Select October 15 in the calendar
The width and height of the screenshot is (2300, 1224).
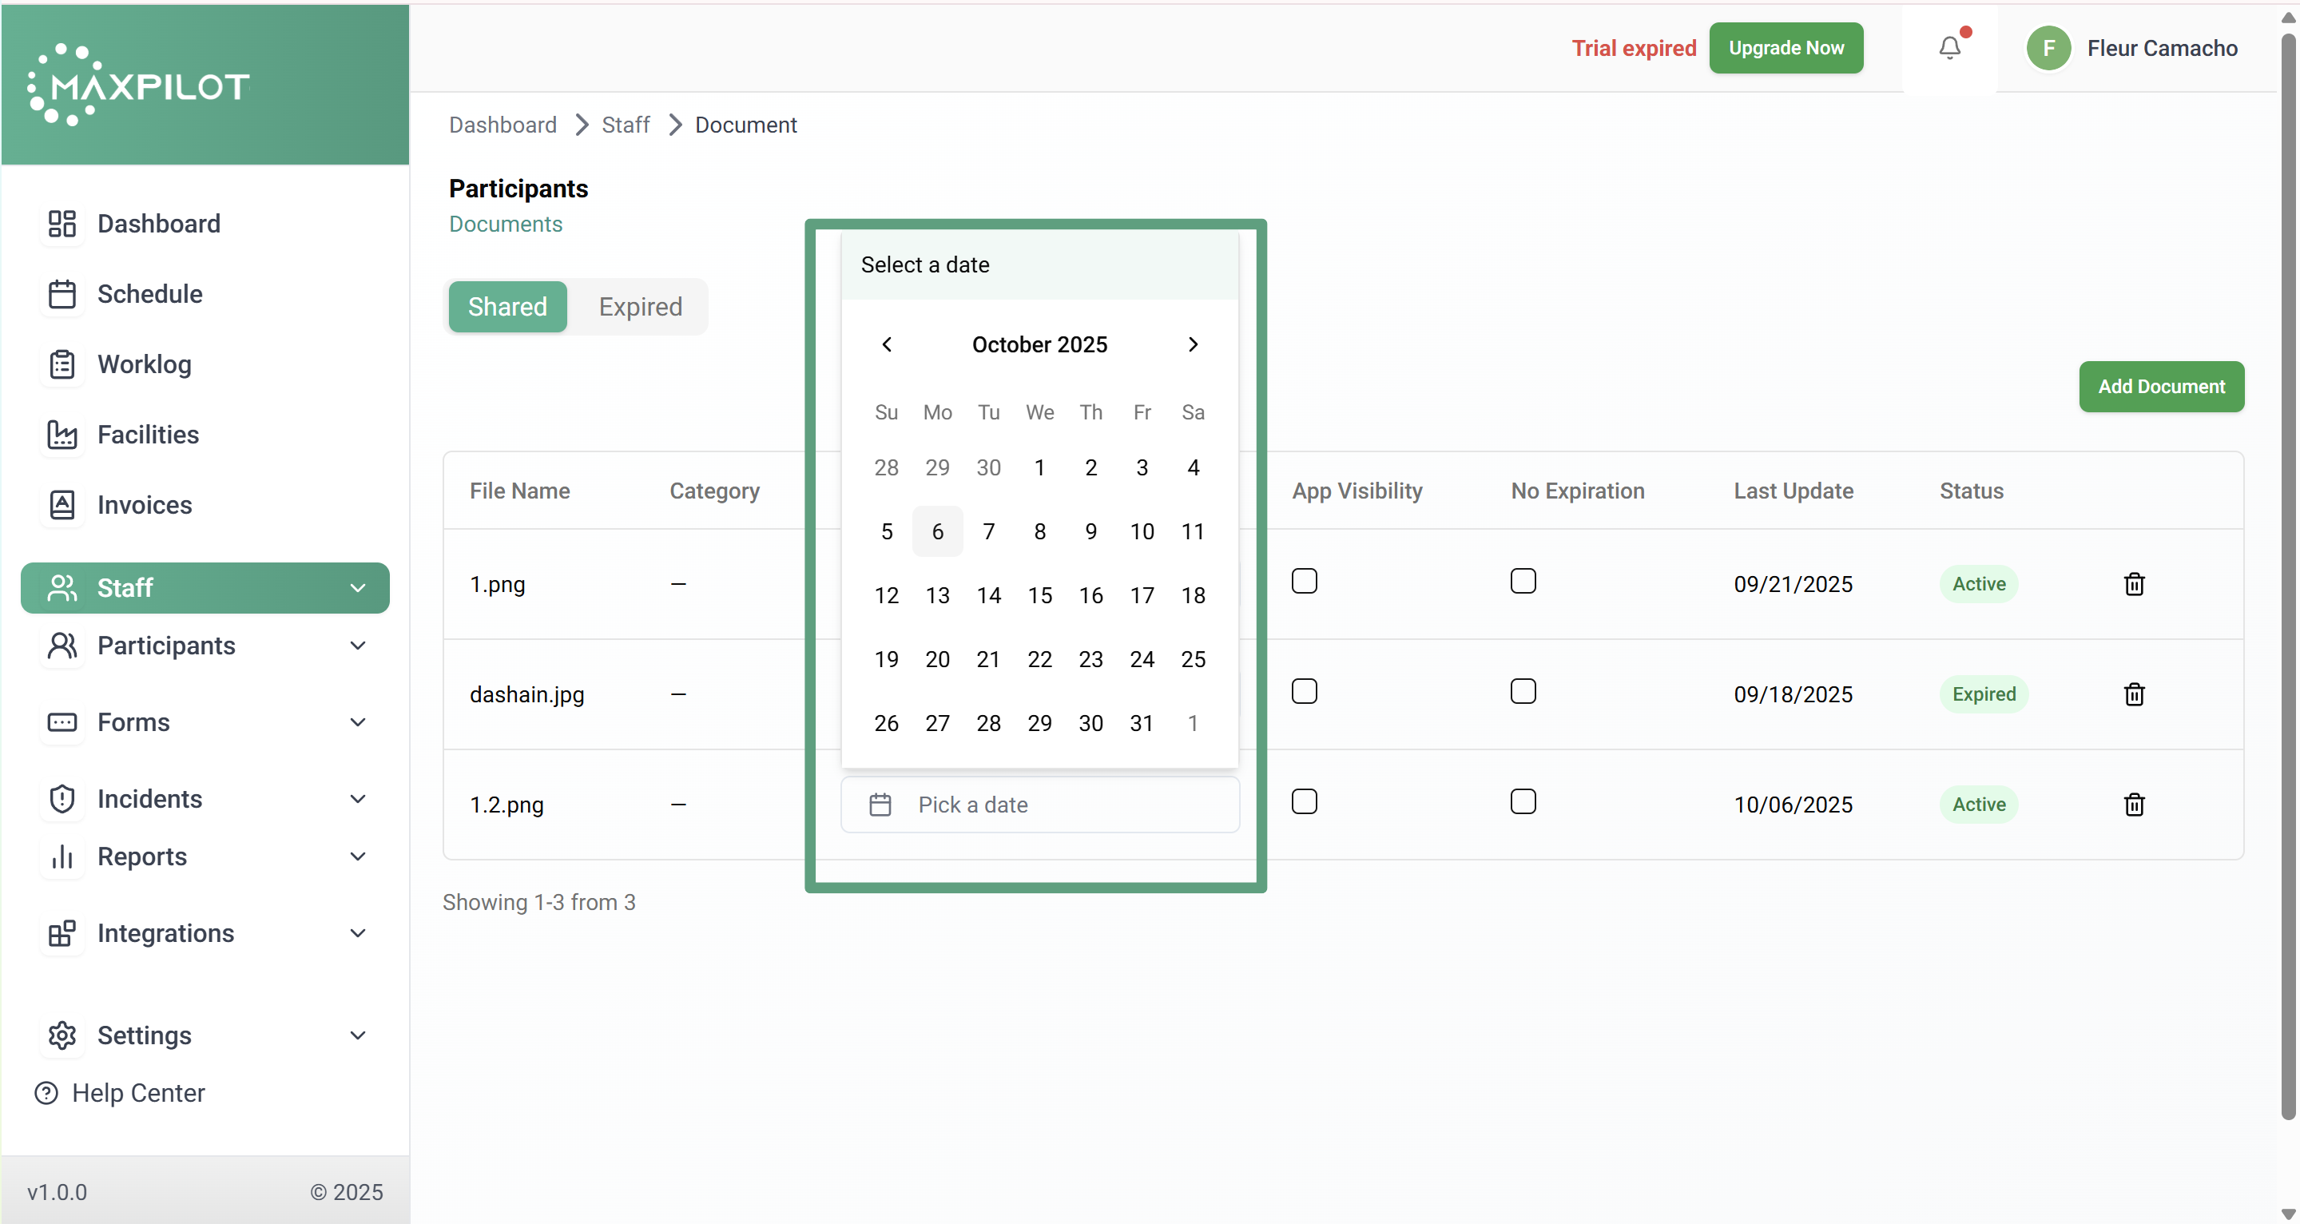click(1039, 595)
